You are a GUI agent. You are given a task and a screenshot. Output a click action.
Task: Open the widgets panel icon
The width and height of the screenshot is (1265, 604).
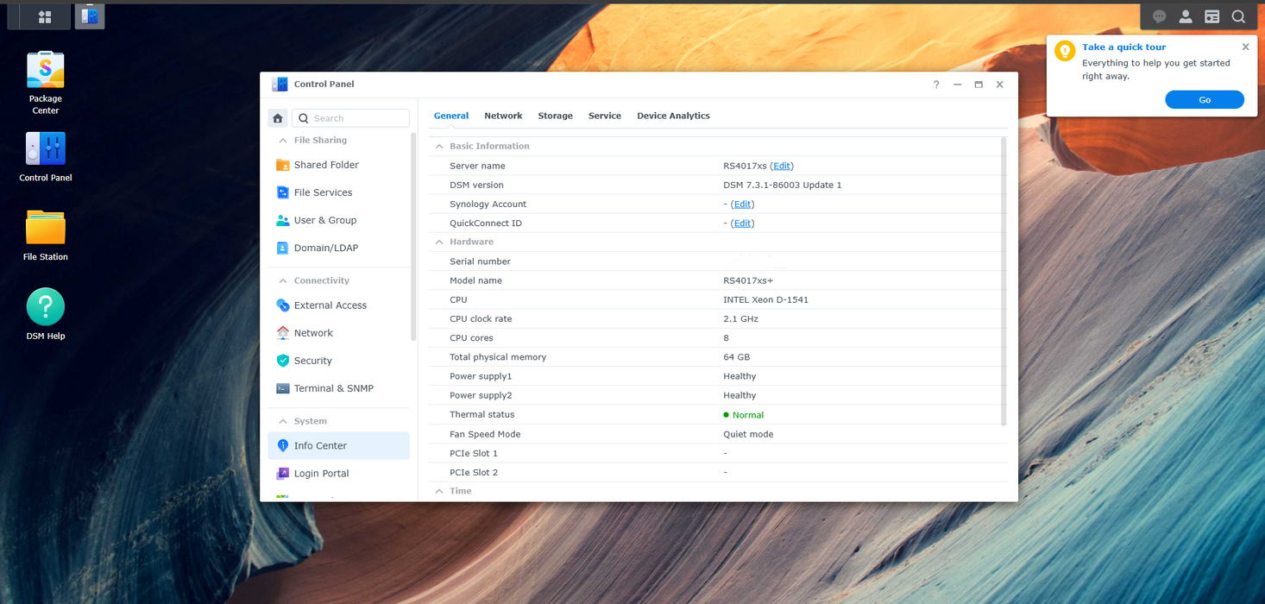pyautogui.click(x=1212, y=16)
